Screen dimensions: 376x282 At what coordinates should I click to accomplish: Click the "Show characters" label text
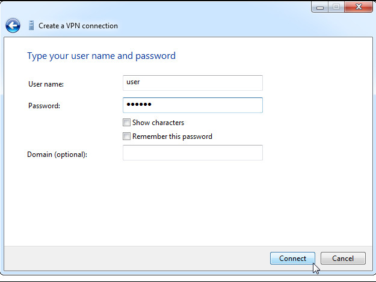[158, 123]
